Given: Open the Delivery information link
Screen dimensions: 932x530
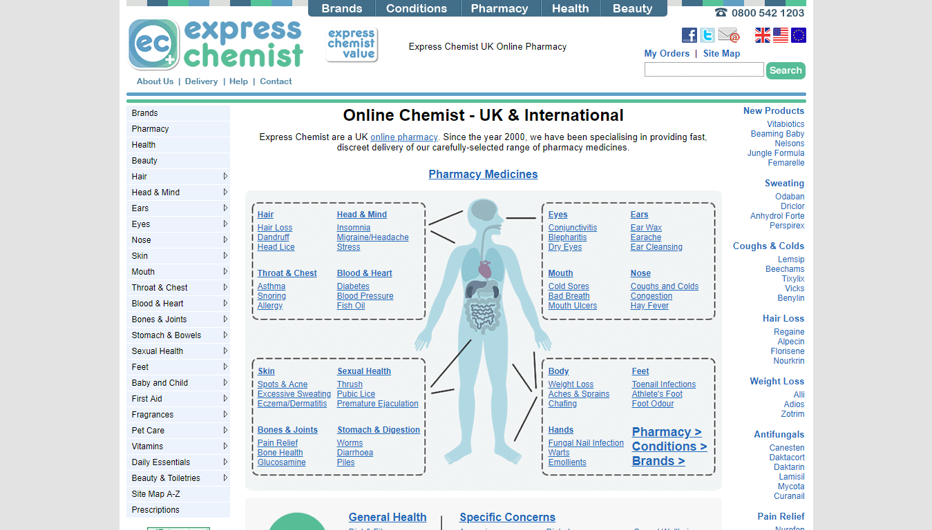Looking at the screenshot, I should coord(201,81).
